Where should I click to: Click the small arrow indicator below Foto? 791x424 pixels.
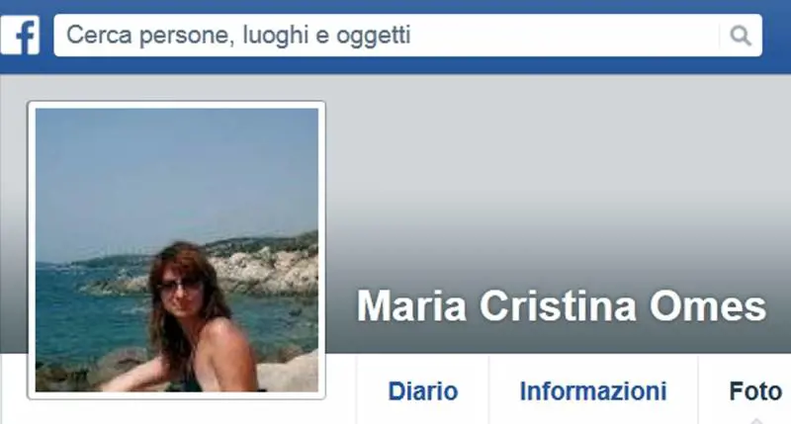755,420
